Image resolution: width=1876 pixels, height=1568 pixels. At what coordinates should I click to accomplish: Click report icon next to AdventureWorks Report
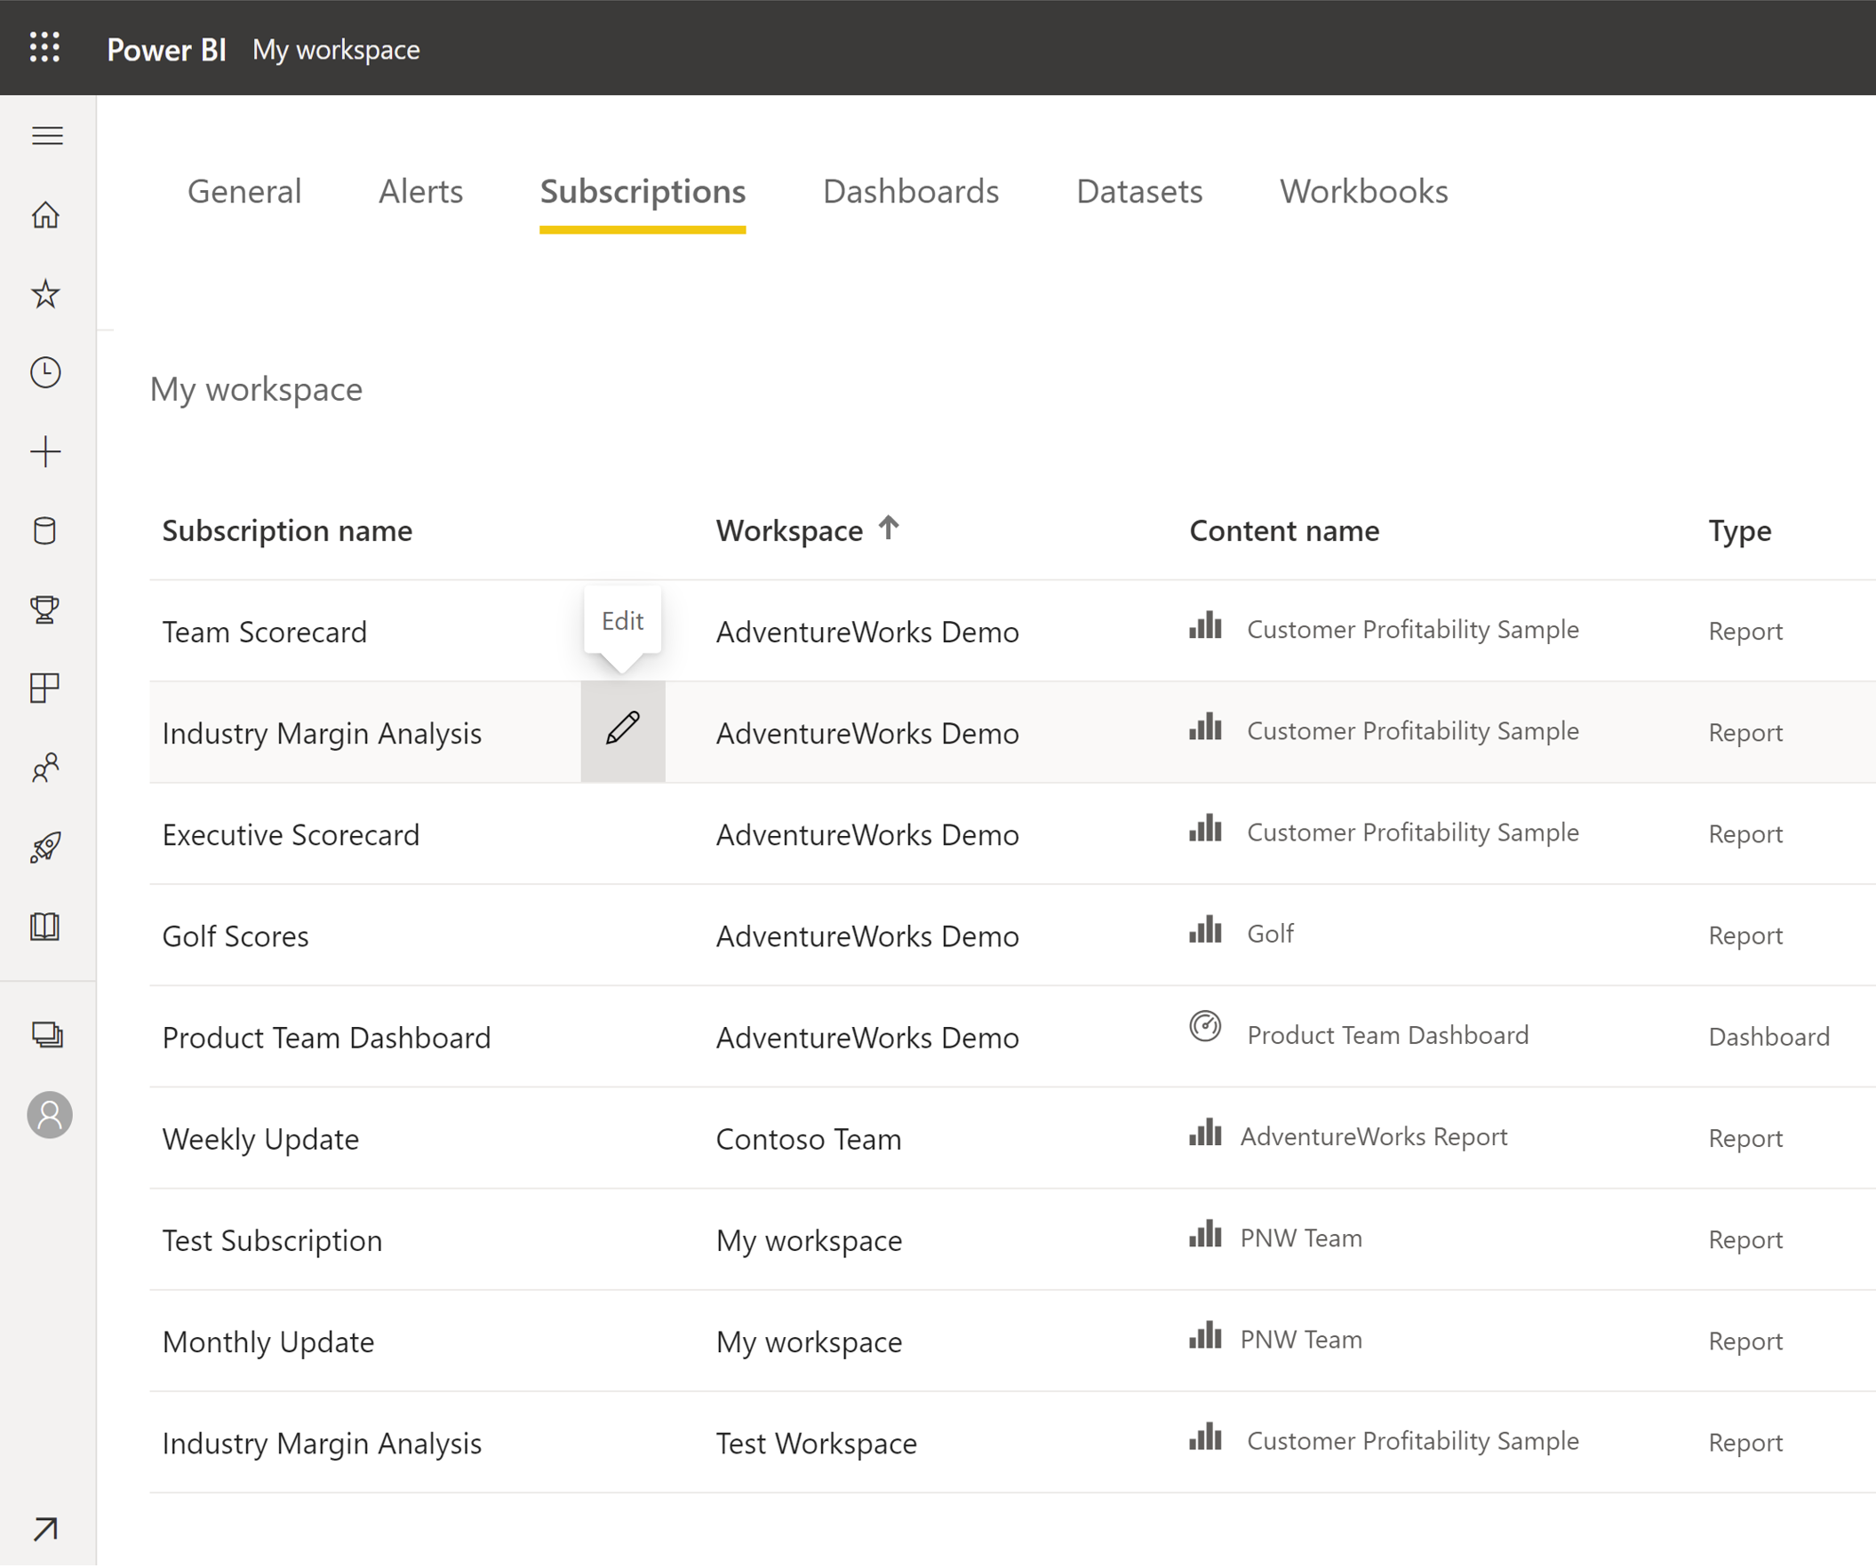[x=1205, y=1134]
